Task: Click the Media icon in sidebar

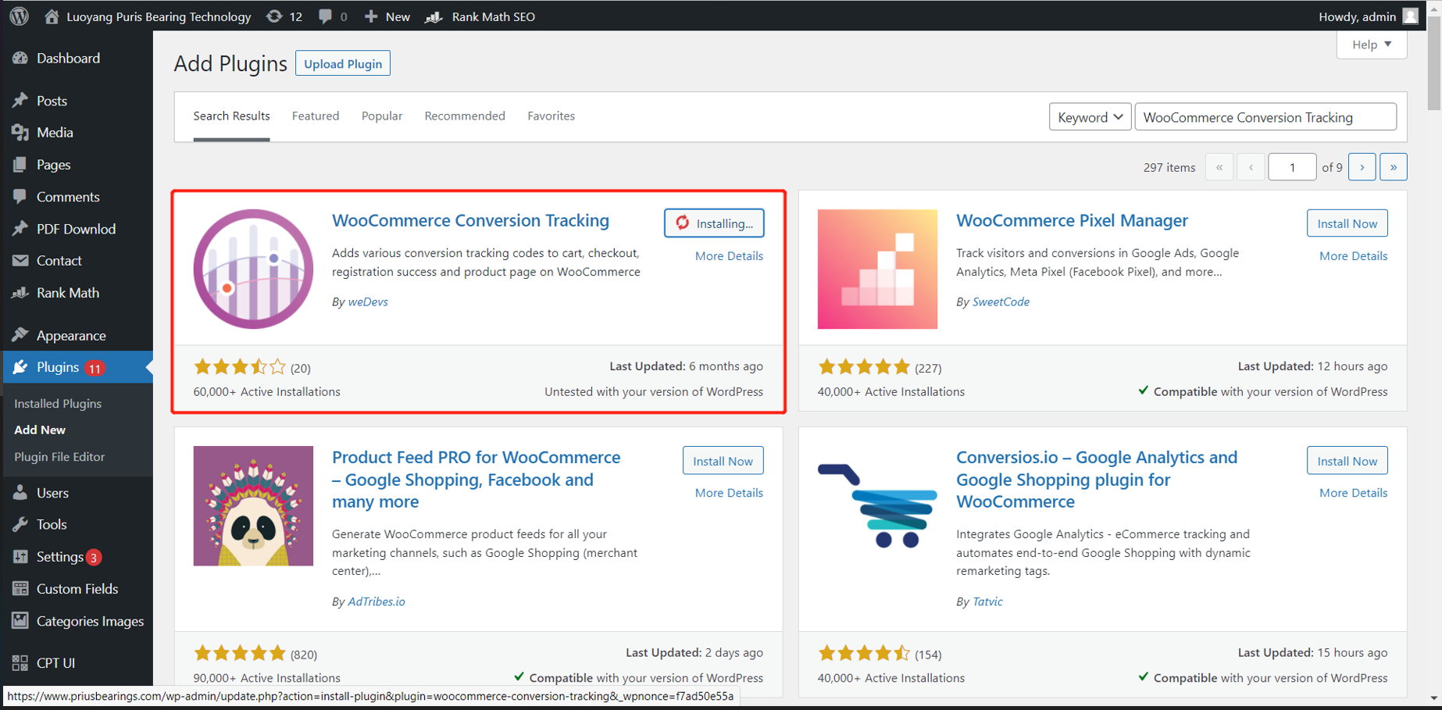Action: coord(20,133)
